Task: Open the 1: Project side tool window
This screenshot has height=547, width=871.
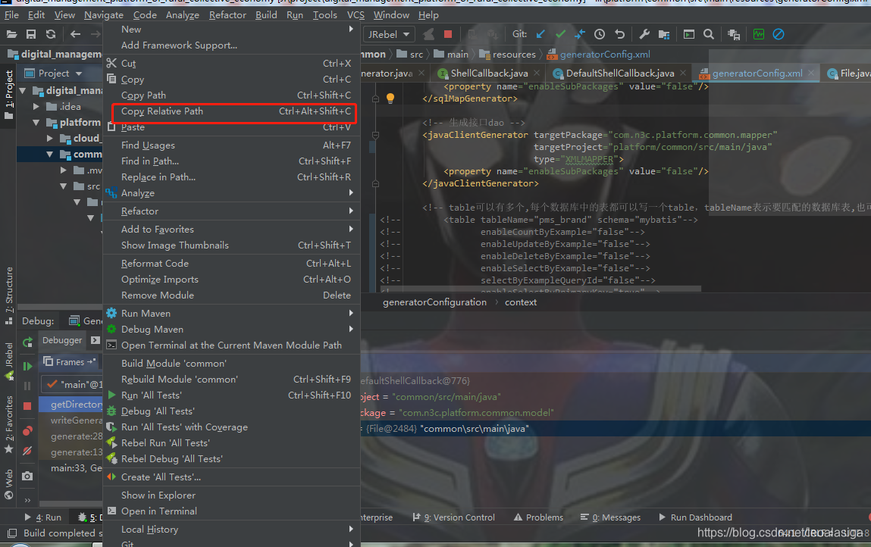Action: [8, 95]
